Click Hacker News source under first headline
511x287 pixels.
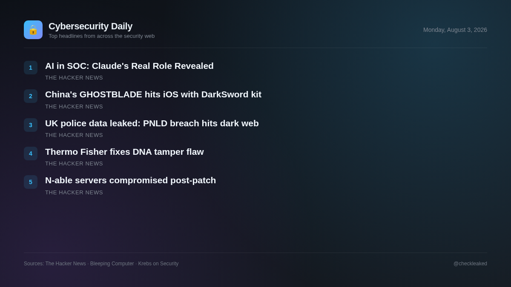[x=74, y=78]
